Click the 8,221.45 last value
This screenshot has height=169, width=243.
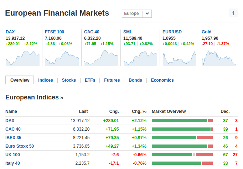(x=81, y=138)
